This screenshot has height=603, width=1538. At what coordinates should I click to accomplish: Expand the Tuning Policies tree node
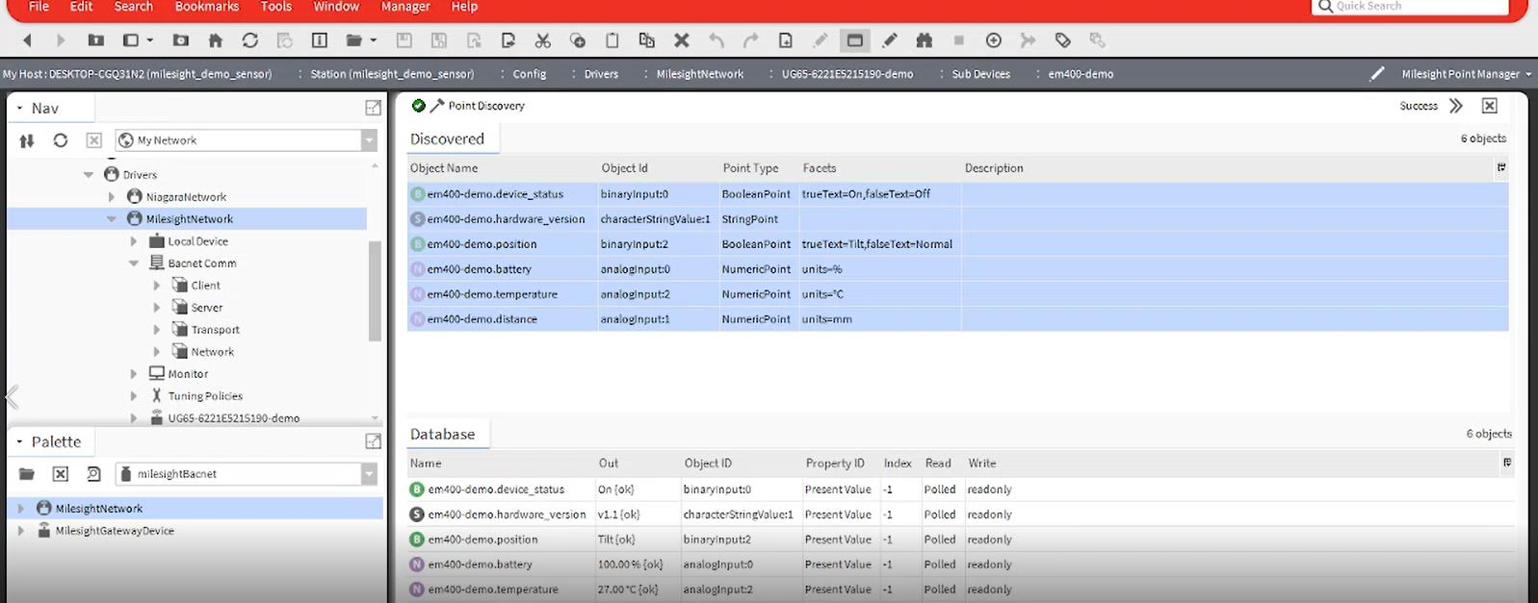[134, 396]
